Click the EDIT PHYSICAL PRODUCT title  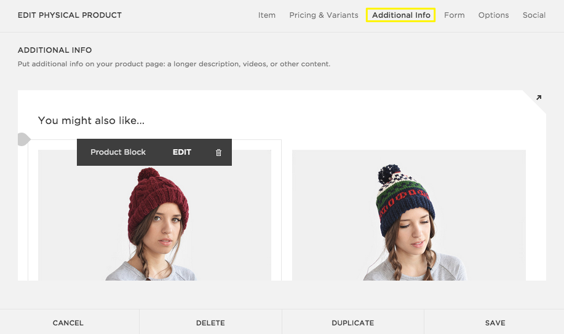pos(70,15)
